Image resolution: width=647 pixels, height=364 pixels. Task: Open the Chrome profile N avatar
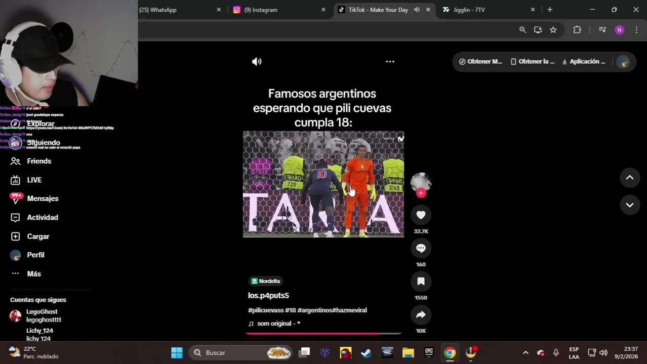coord(620,30)
